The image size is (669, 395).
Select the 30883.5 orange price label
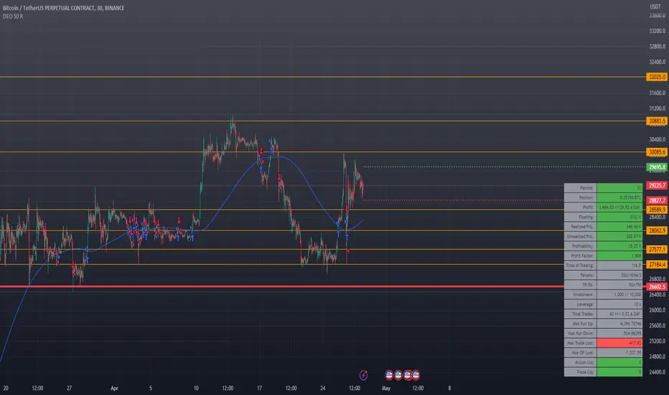coord(657,121)
